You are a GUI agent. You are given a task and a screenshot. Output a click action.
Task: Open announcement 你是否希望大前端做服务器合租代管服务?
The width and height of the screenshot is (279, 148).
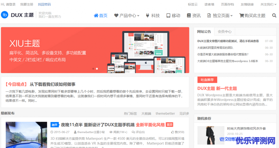click(x=223, y=54)
